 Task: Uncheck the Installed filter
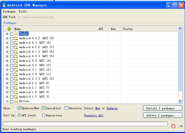[43, 108]
